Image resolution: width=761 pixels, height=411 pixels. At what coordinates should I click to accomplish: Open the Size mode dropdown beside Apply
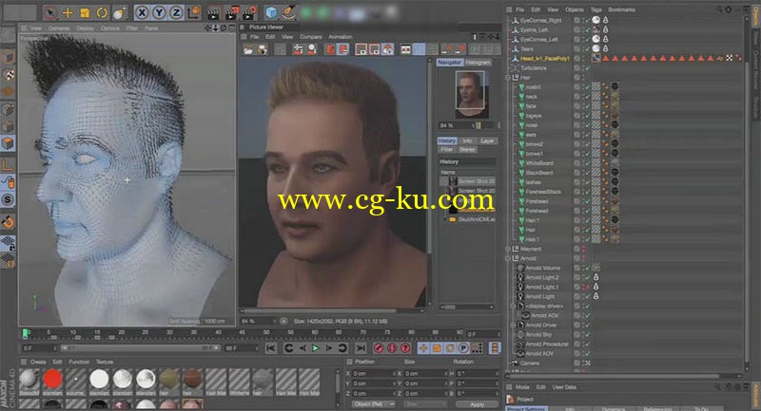423,404
